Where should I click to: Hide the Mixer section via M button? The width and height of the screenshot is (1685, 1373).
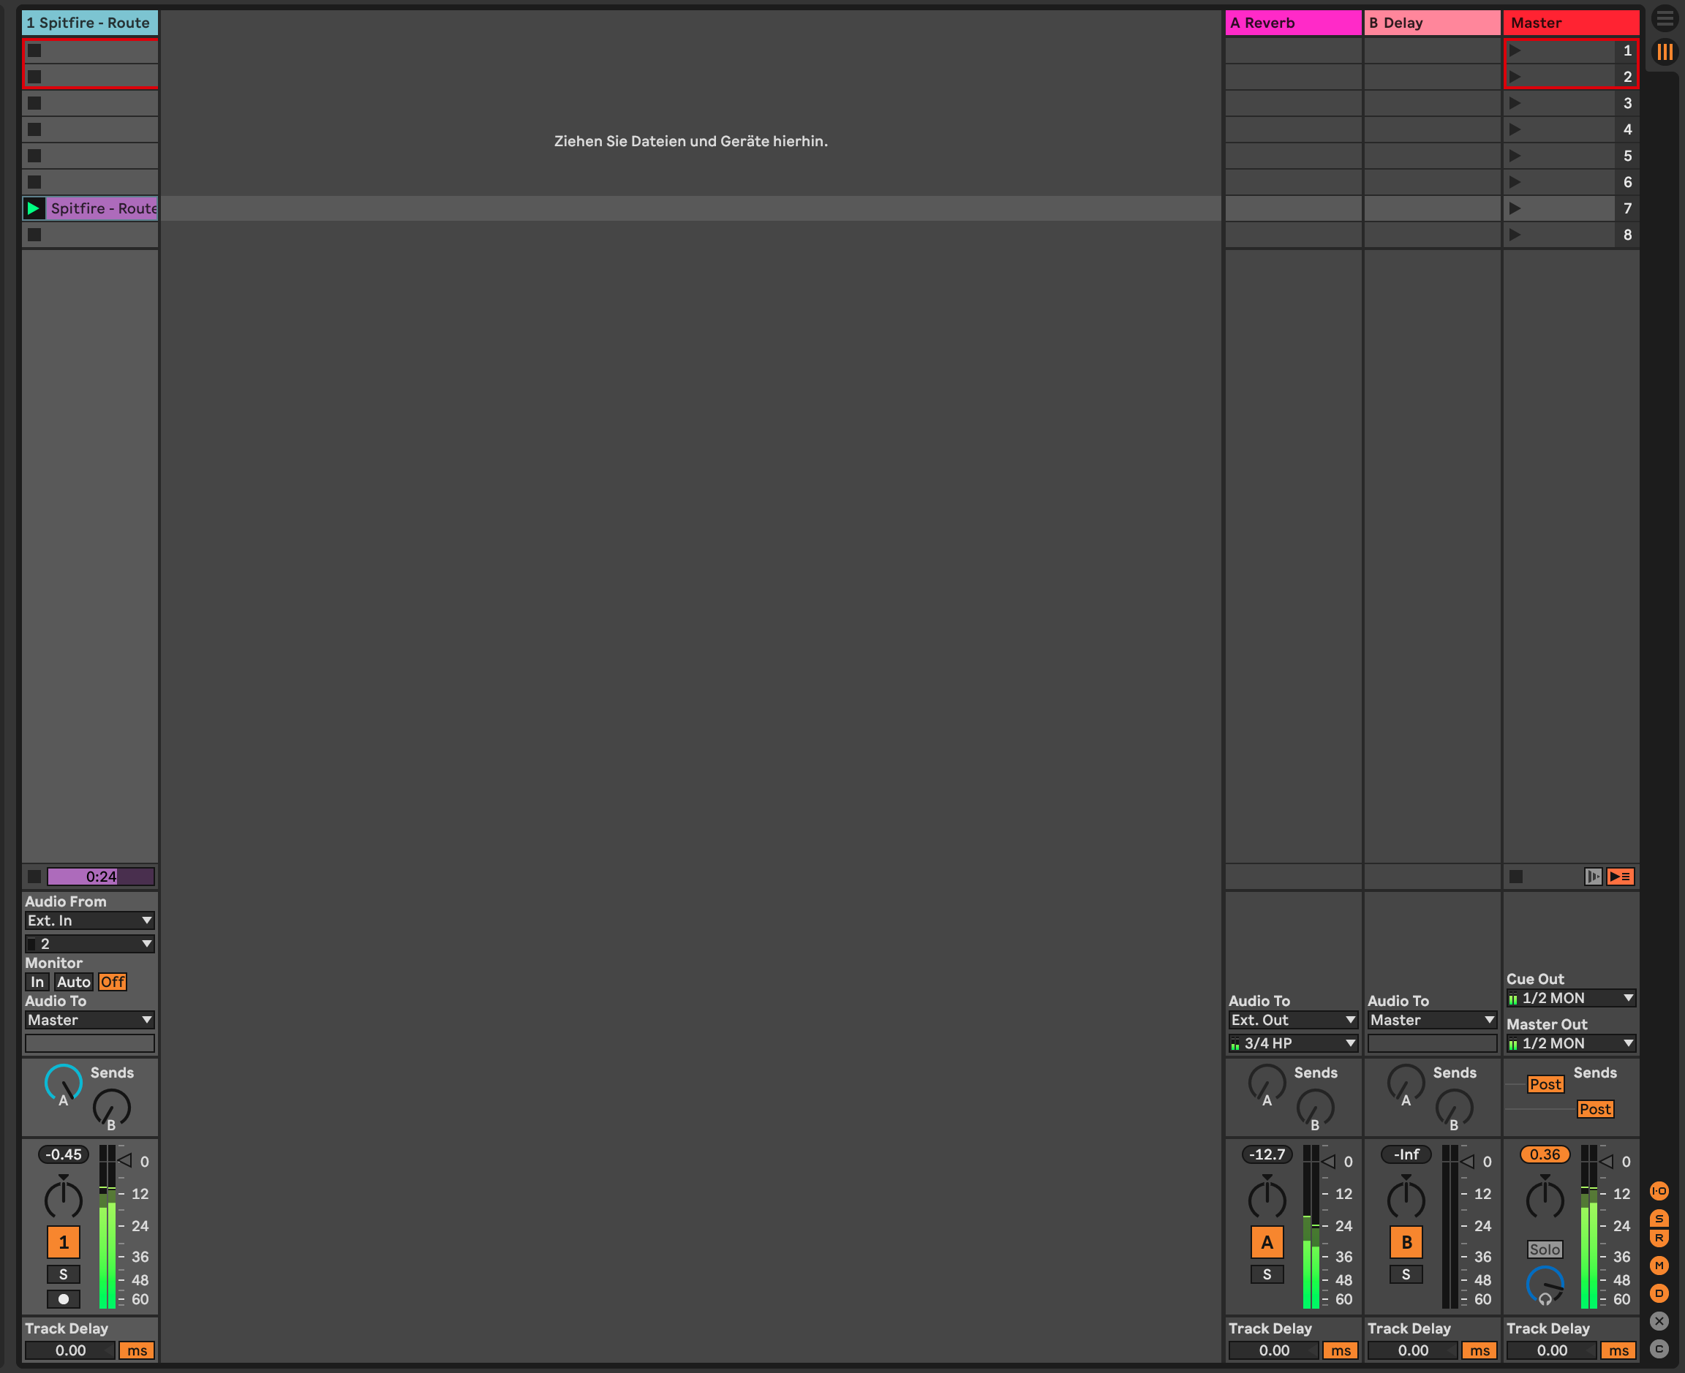coord(1659,1266)
